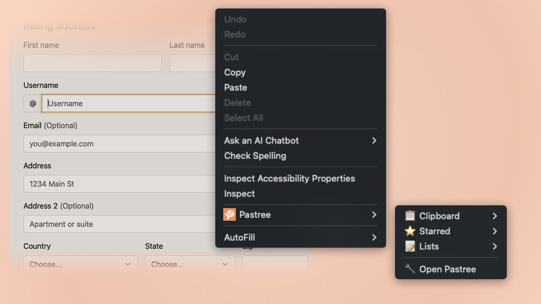
Task: Select Paste from the context menu
Action: pos(235,87)
